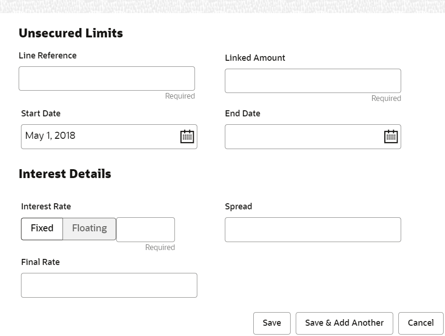Click the Linked Amount label
The width and height of the screenshot is (445, 336).
pos(255,58)
